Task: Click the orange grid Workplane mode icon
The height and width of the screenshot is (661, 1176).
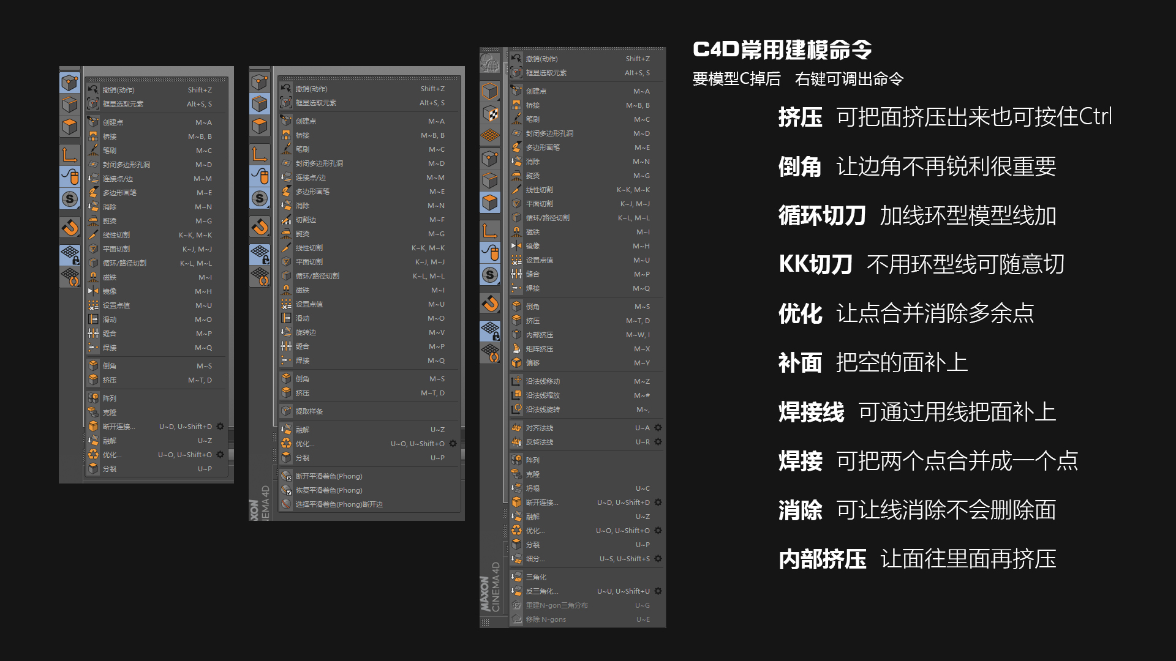Action: 490,135
